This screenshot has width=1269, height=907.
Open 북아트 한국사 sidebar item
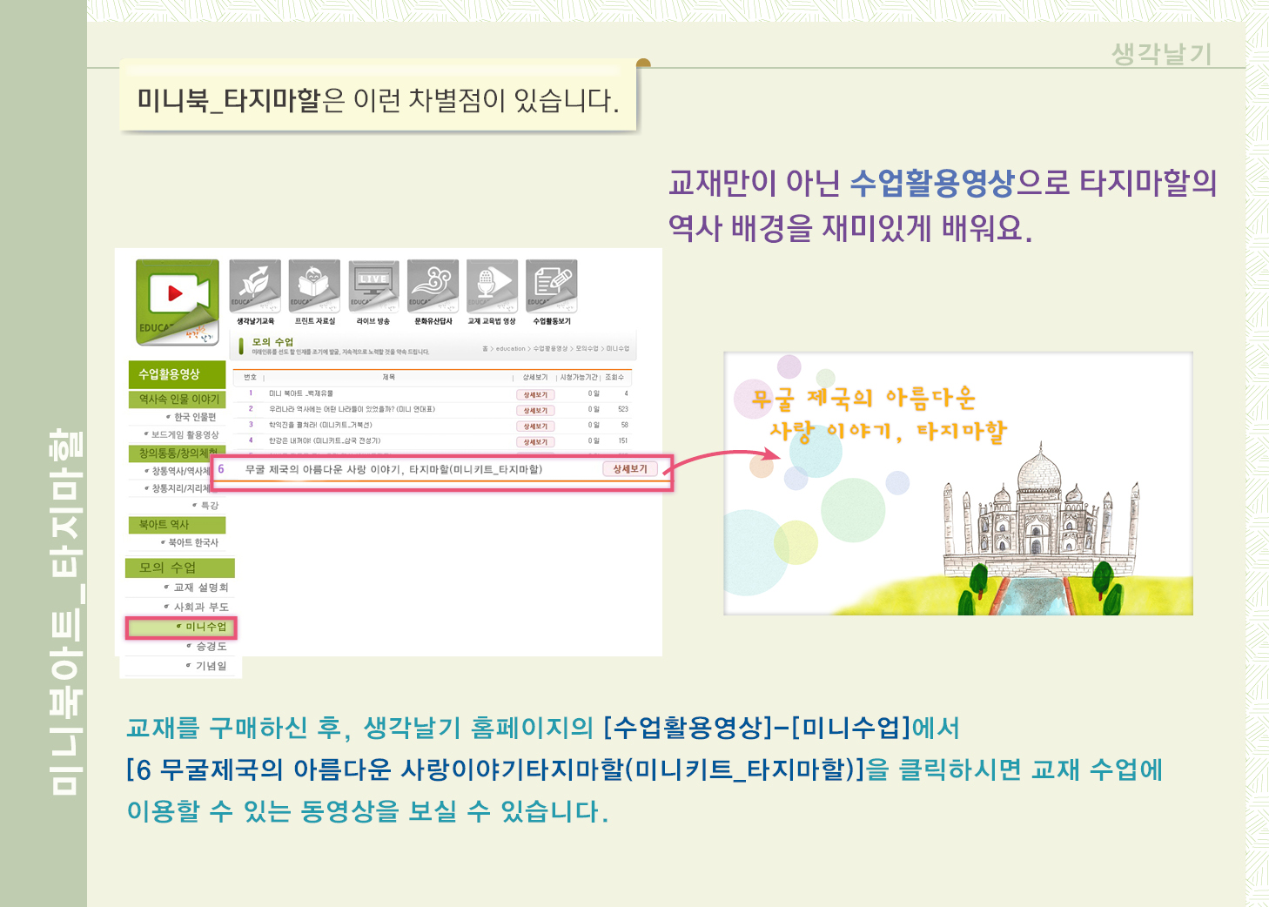193,542
